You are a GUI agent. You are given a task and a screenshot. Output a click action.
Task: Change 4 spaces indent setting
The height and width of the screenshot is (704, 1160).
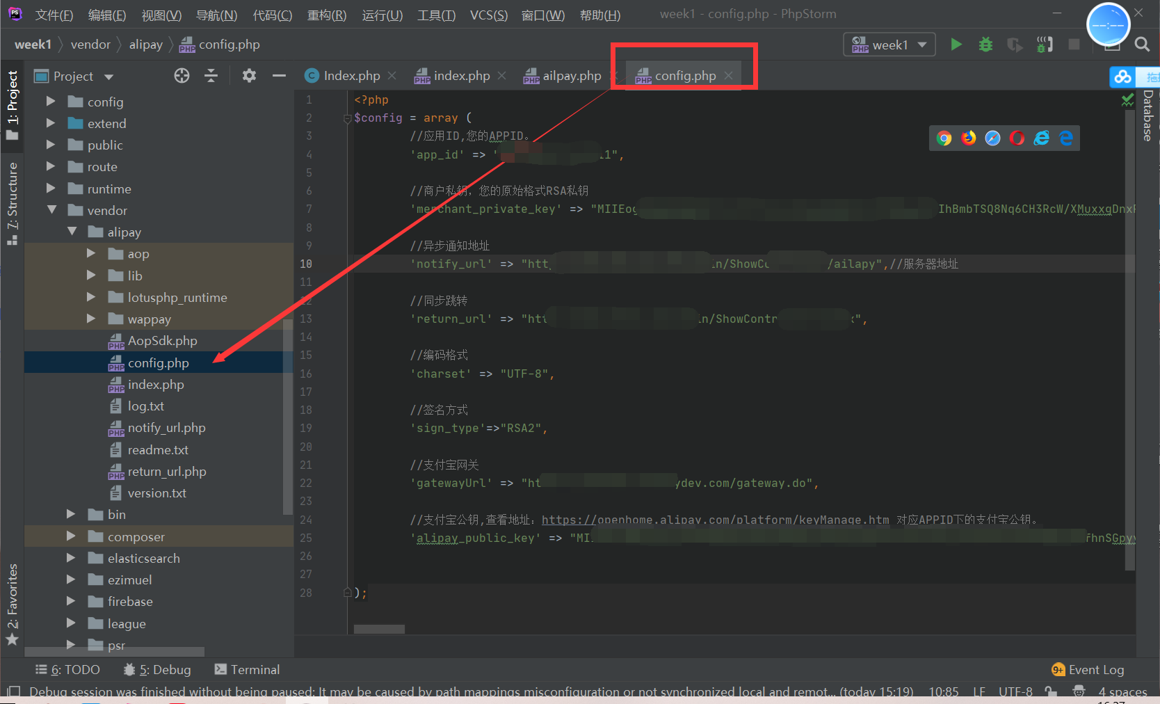click(1122, 692)
